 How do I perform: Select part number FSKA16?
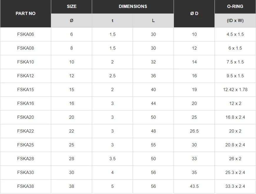coord(26,103)
